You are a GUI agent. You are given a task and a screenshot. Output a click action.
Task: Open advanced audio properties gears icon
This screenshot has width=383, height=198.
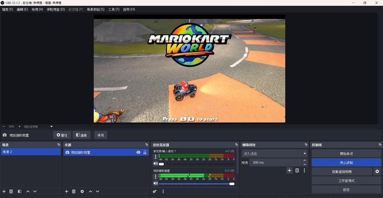click(155, 192)
